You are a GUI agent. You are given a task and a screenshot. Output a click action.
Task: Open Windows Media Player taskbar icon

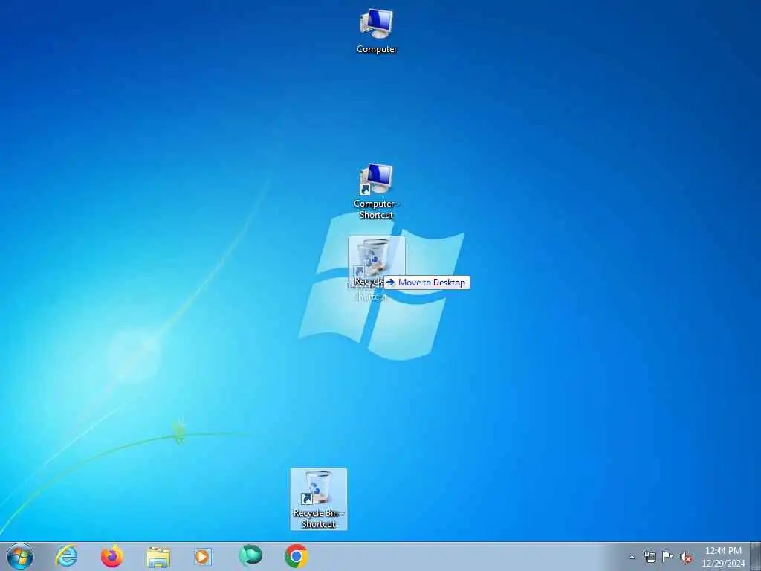203,556
